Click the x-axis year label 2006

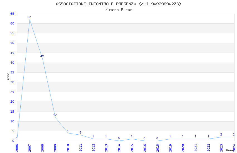pyautogui.click(x=17, y=148)
